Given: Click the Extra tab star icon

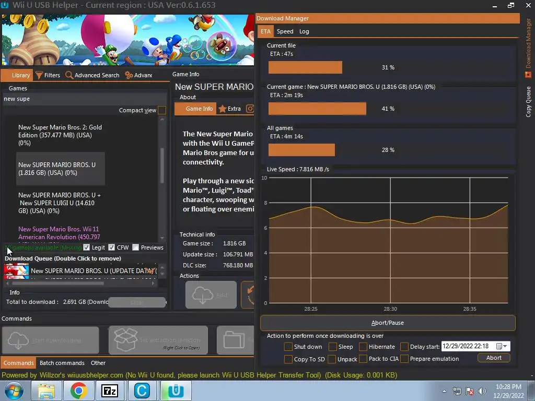Looking at the screenshot, I should click(x=223, y=109).
